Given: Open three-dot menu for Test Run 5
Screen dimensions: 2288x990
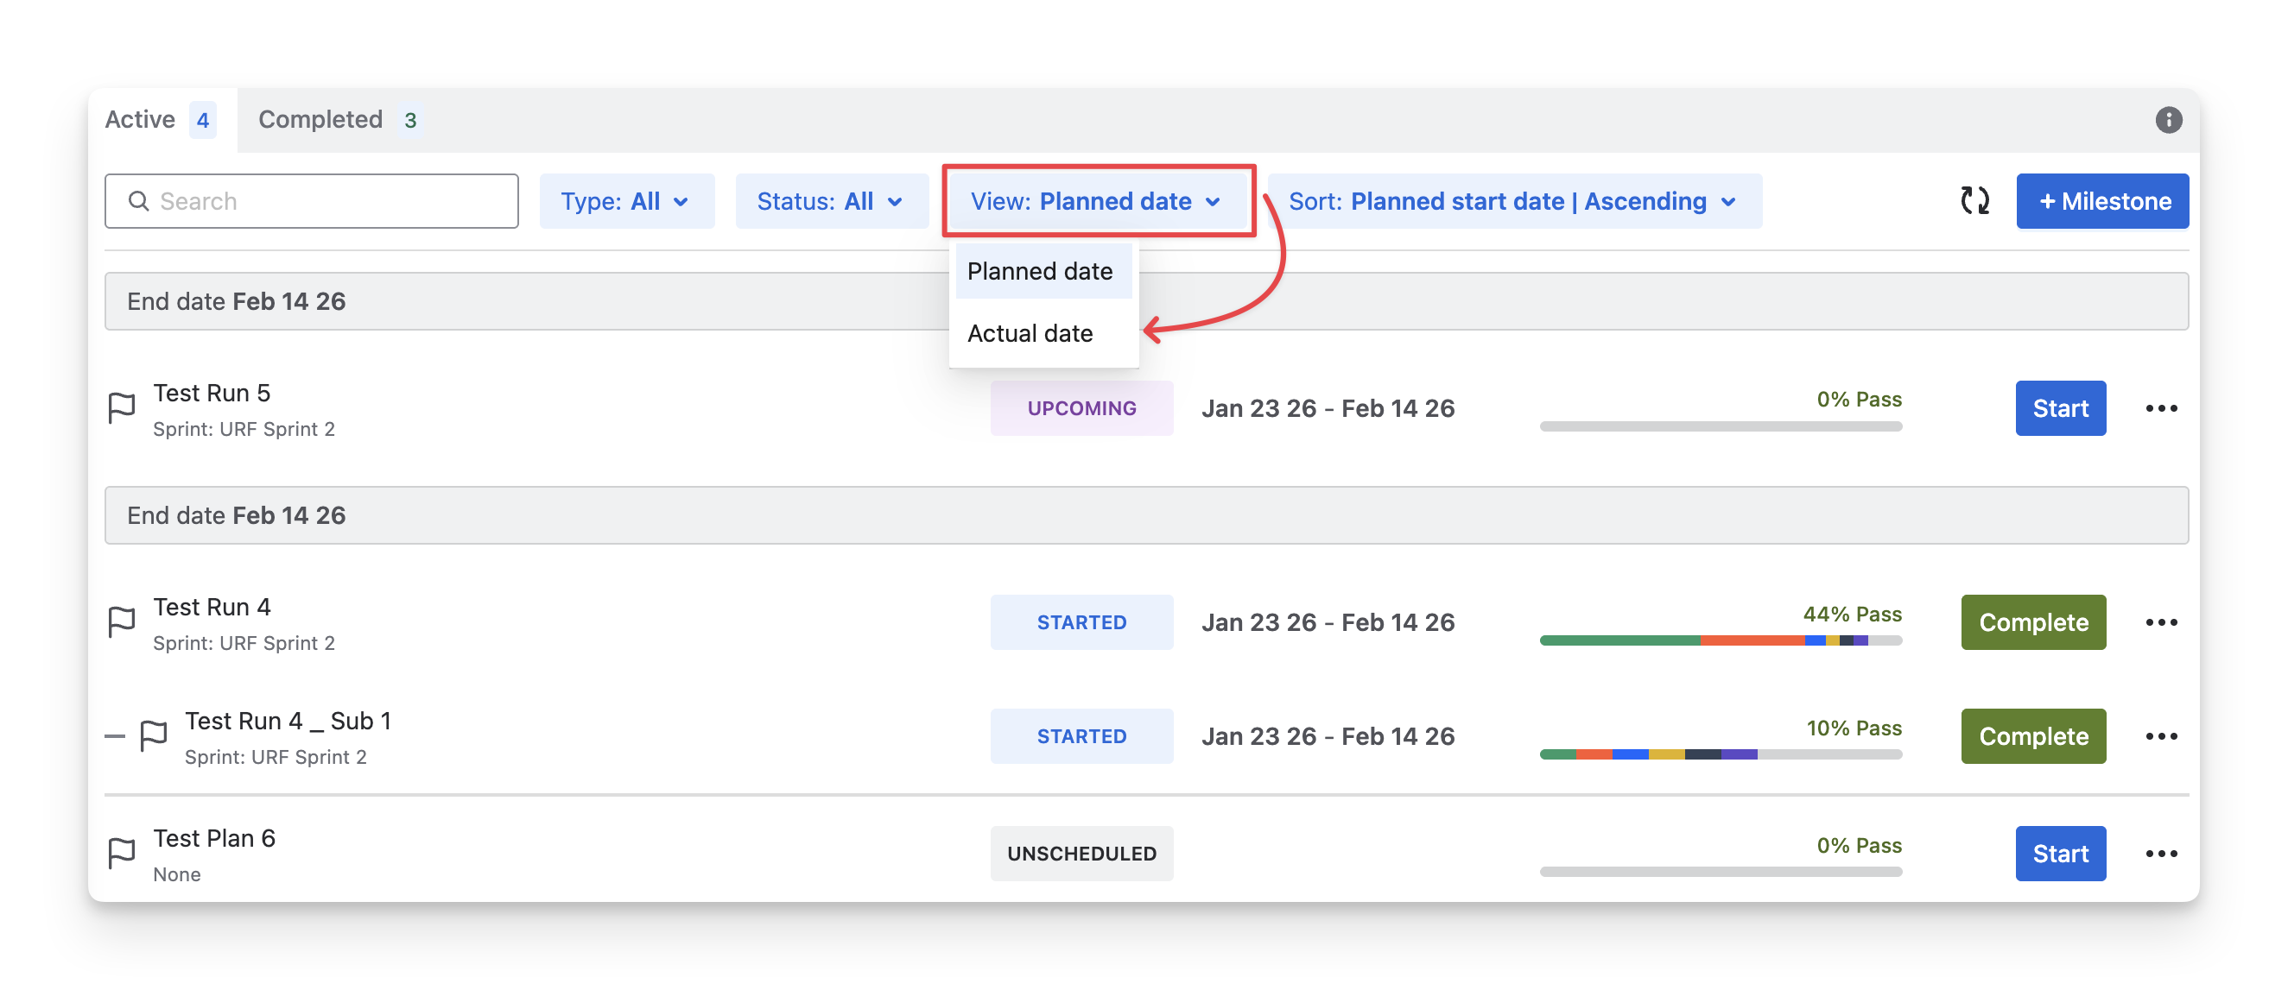Looking at the screenshot, I should pos(2161,408).
